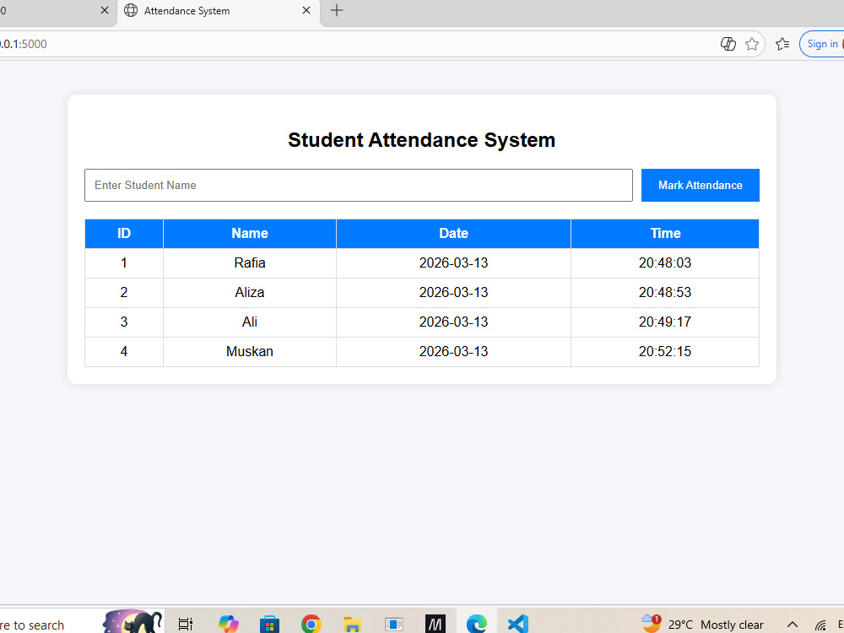Image resolution: width=844 pixels, height=633 pixels.
Task: Click the Mark Attendance button
Action: 700,185
